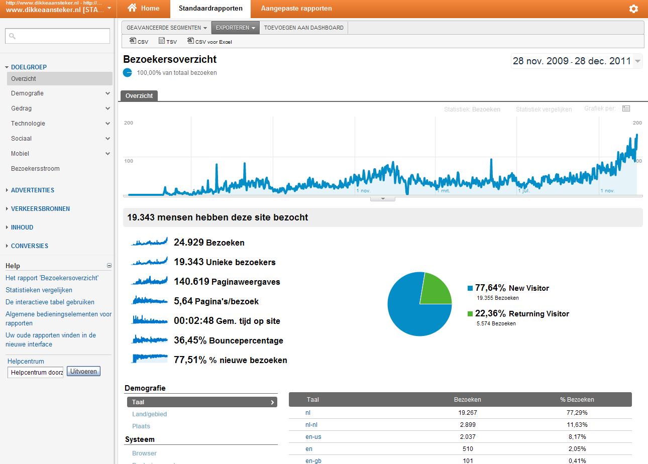Click Toevoegen aan Dashboard button
Image resolution: width=648 pixels, height=464 pixels.
[303, 28]
